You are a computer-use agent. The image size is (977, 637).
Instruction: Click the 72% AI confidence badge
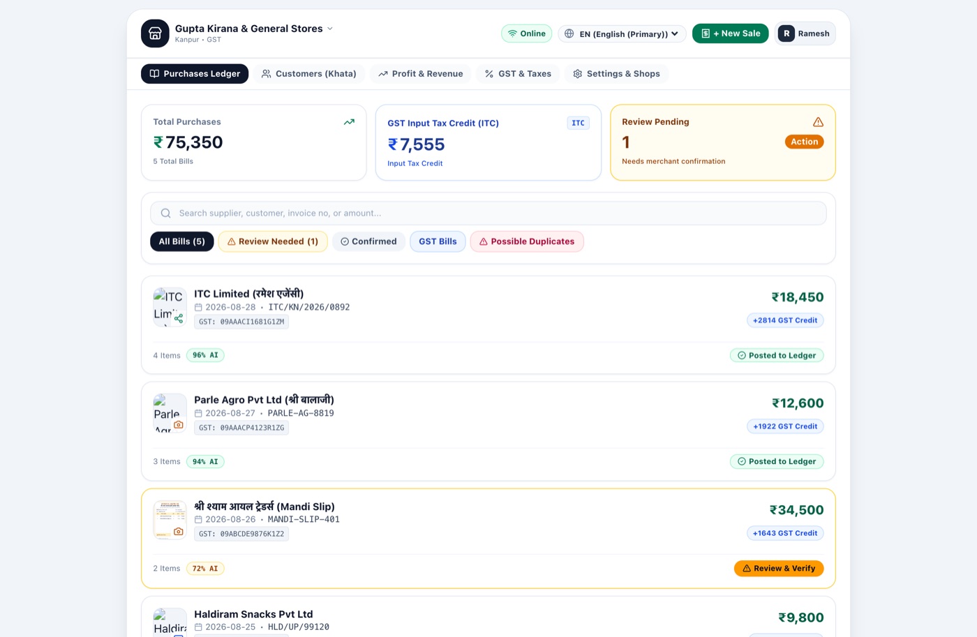205,569
